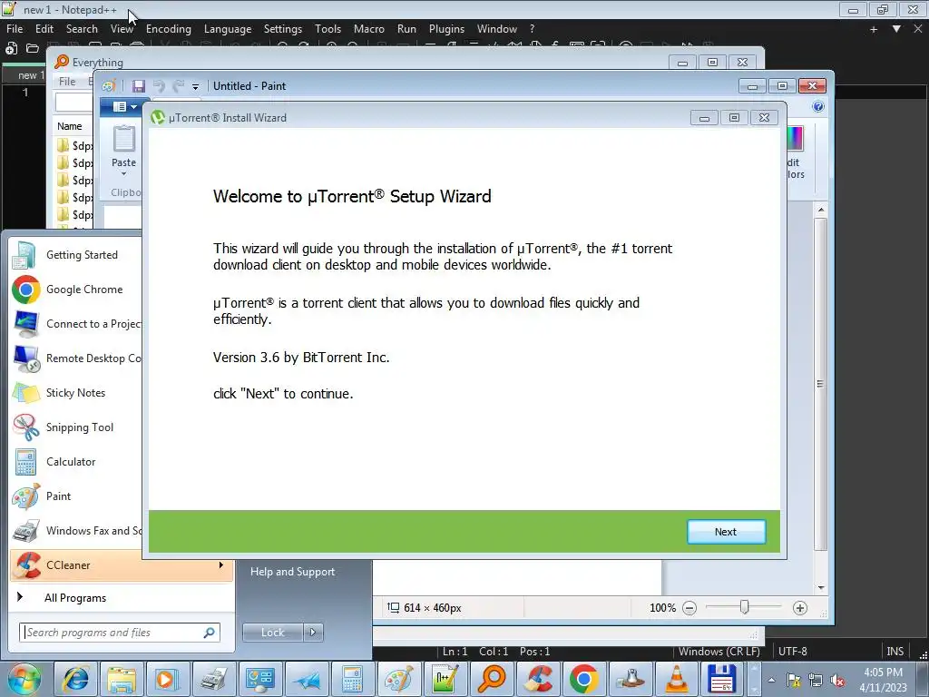Click the Action Center flag tray icon
929x697 pixels.
[793, 681]
